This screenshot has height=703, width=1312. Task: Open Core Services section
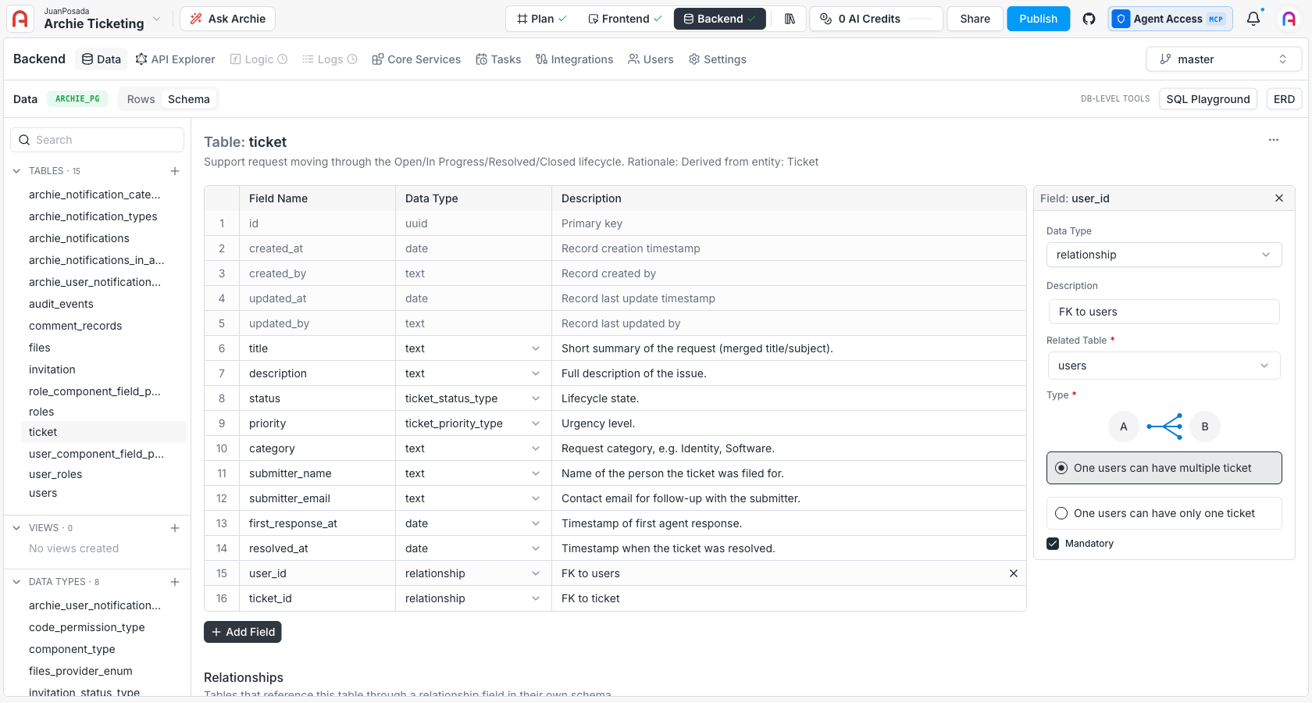coord(416,59)
